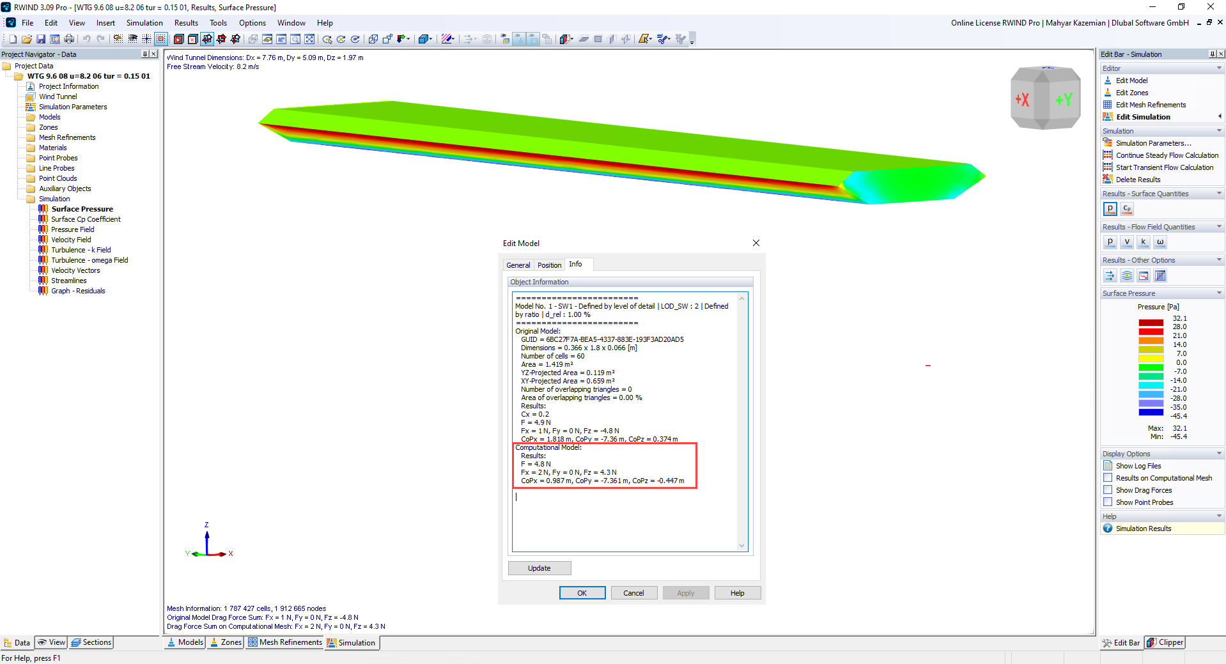Click the +Y face of view cube

[1064, 100]
